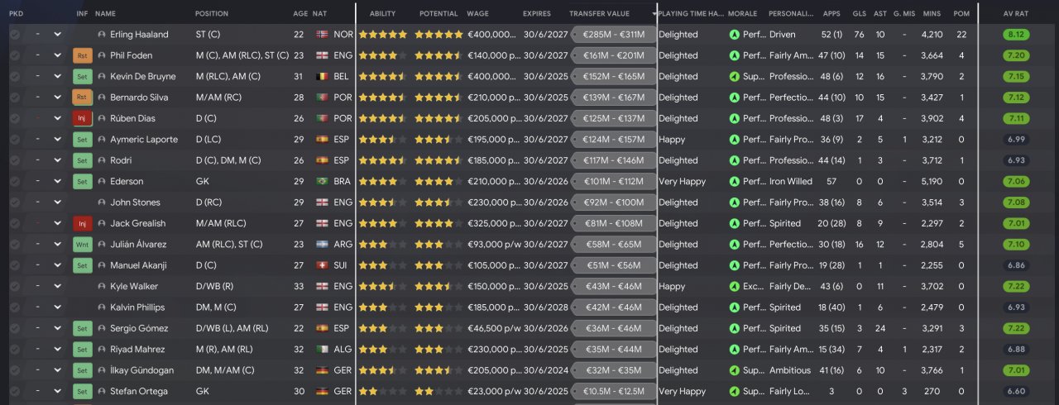Click Foden's €161M - €201M transfer value bar

(x=613, y=55)
